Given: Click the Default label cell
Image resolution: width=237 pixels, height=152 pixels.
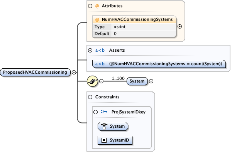Looking at the screenshot, I should (102, 34).
